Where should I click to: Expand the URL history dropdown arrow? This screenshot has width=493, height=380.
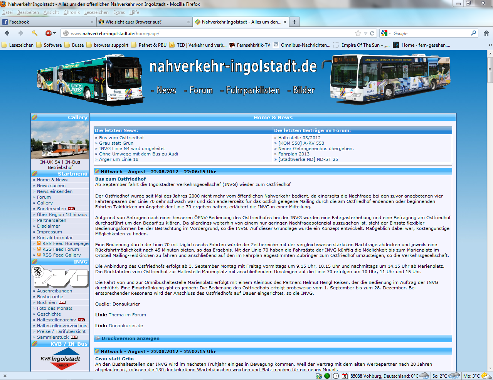click(x=366, y=33)
